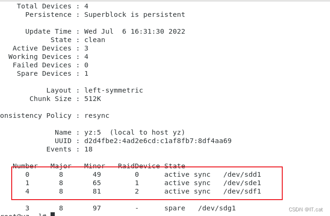Click the "Superblock is persistent" text

(135, 14)
